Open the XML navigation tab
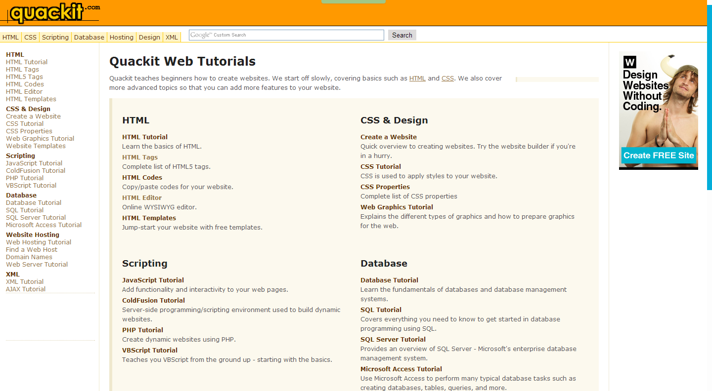Image resolution: width=712 pixels, height=391 pixels. 172,37
